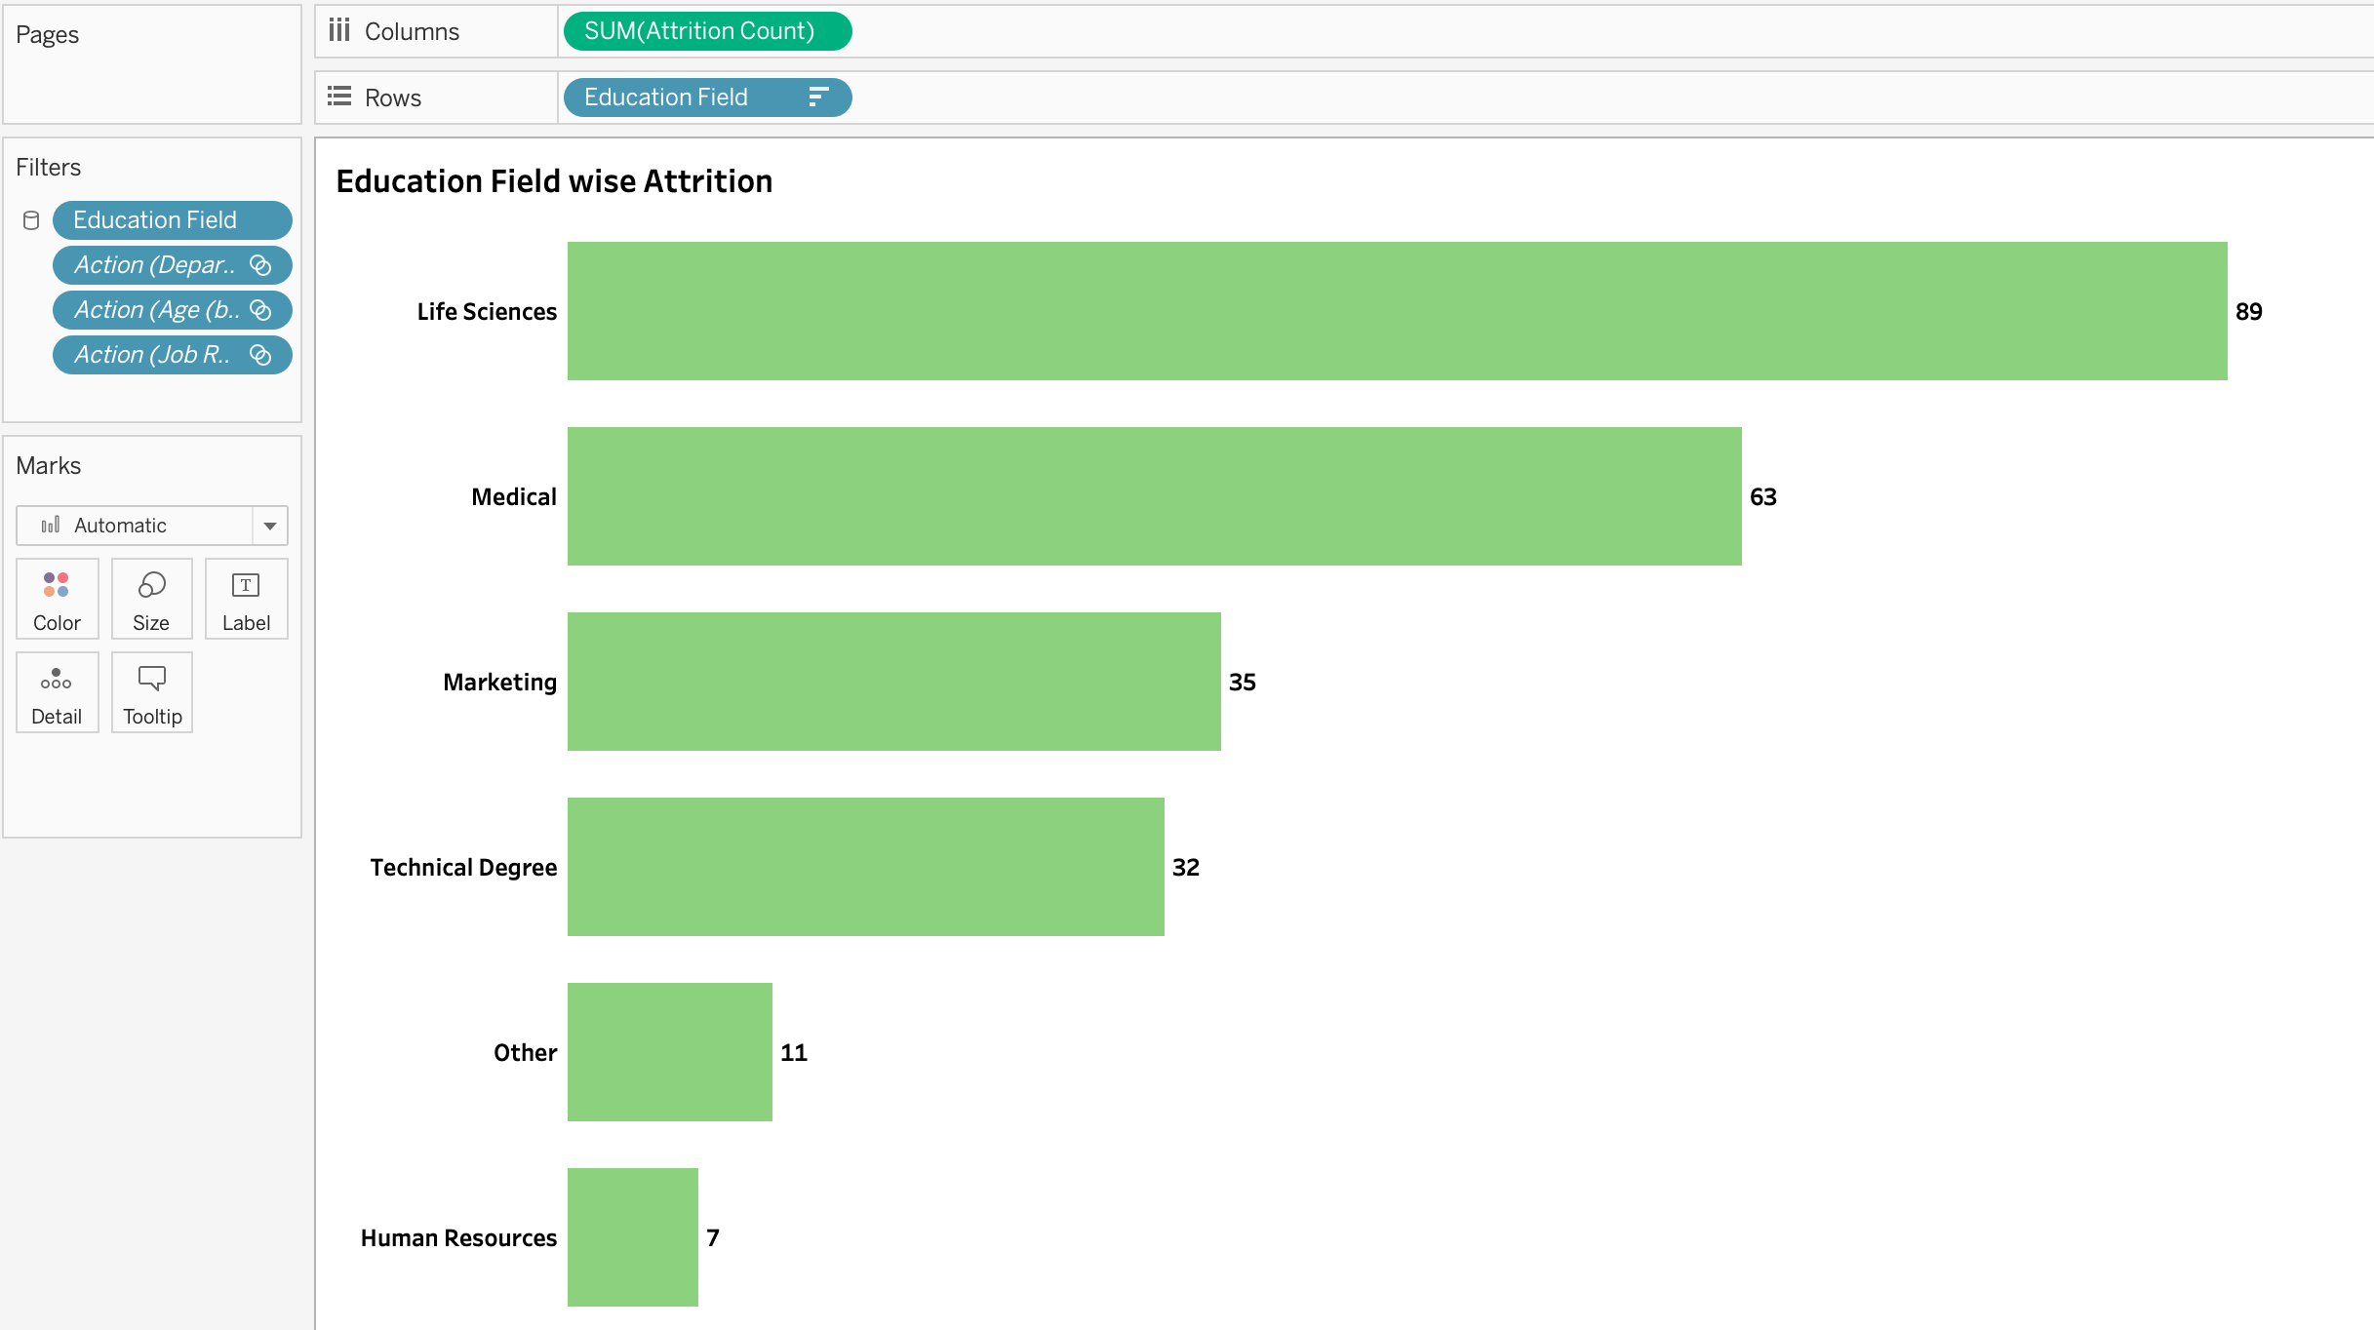Click the Columns shelf icon
Viewport: 2374px width, 1330px height.
click(339, 30)
